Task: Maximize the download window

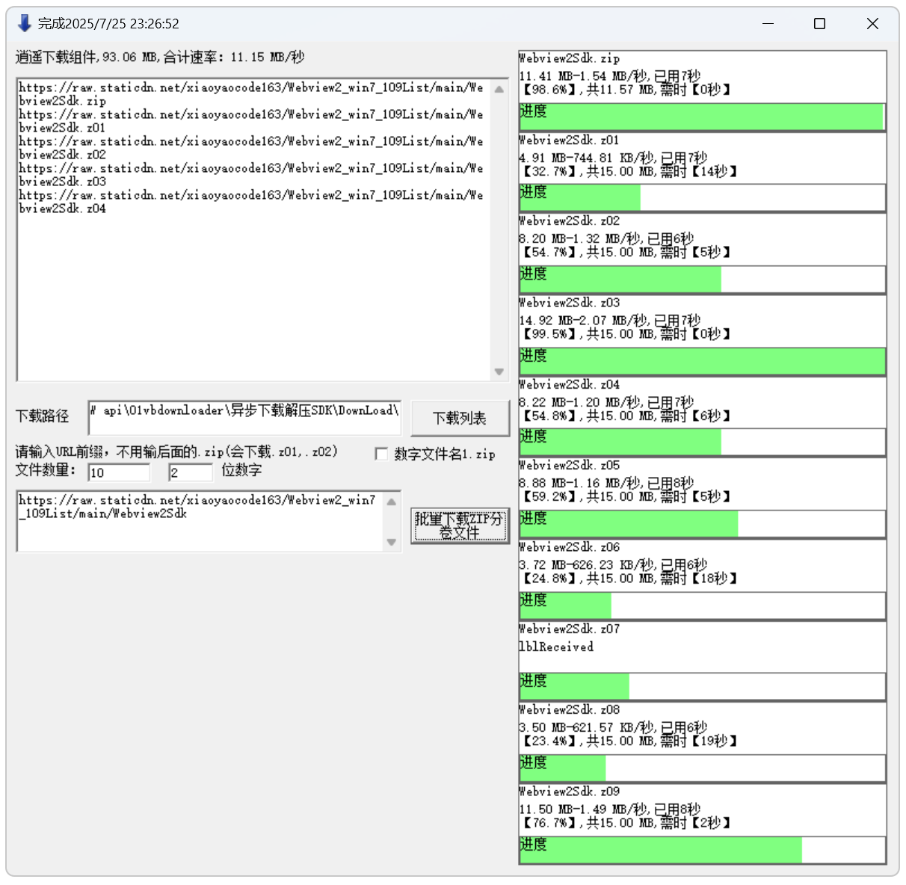Action: (819, 24)
